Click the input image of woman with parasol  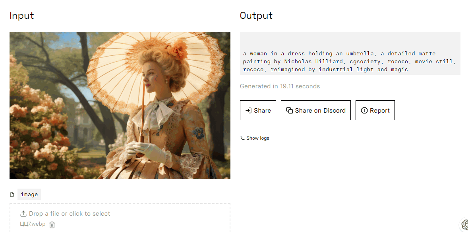click(120, 105)
